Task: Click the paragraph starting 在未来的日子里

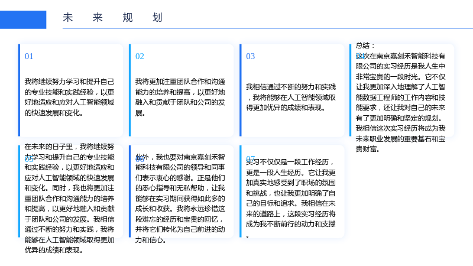Action: click(x=69, y=198)
